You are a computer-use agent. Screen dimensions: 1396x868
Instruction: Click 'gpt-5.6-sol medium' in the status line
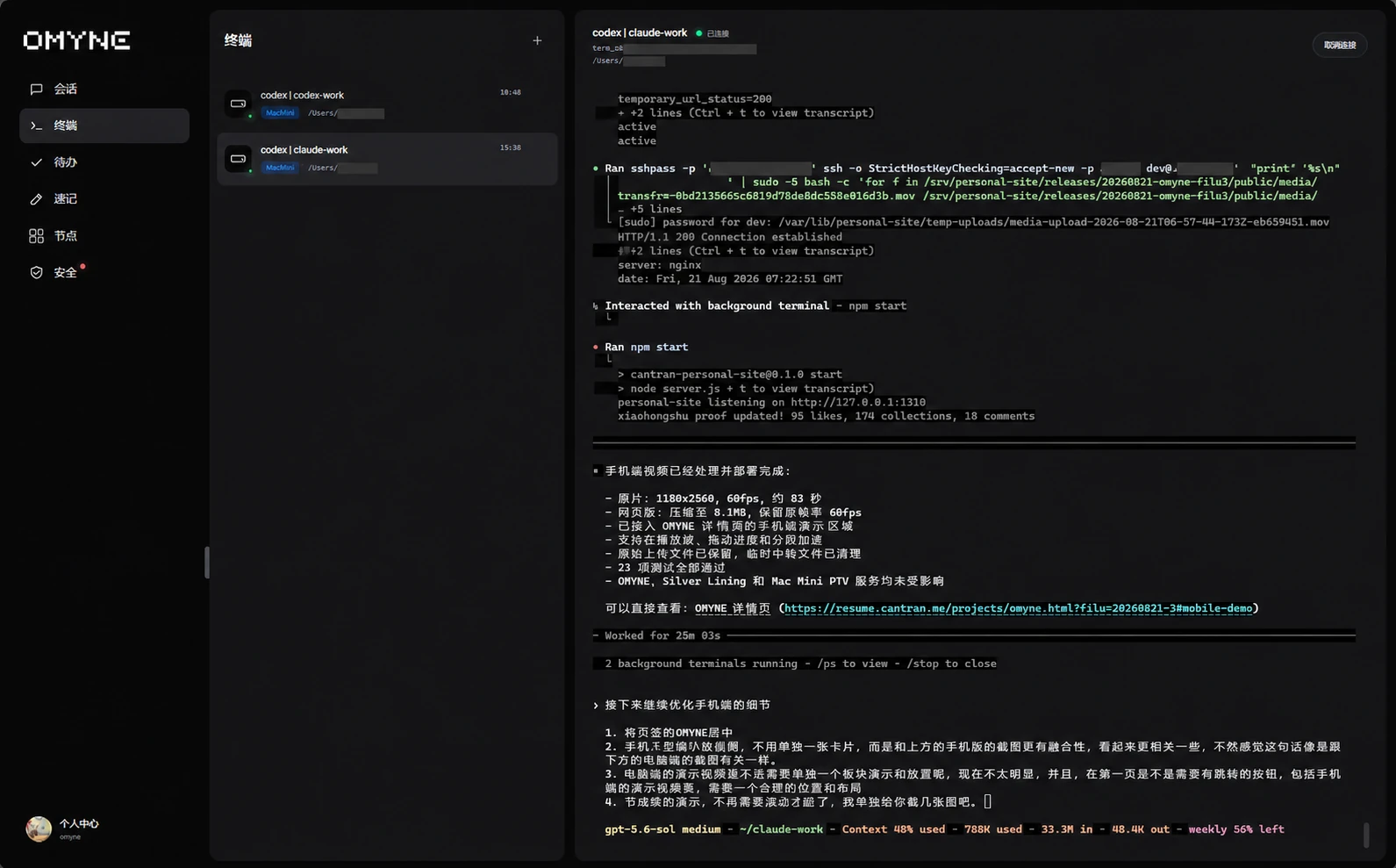click(662, 829)
